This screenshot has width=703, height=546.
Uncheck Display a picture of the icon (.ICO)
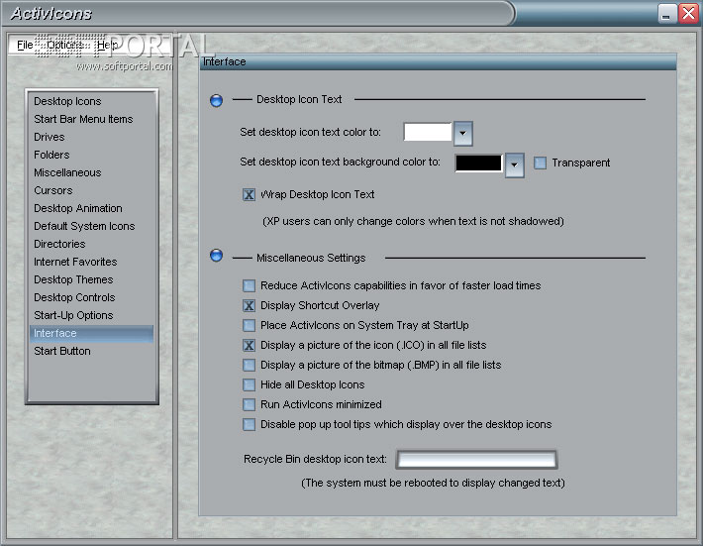coord(249,346)
